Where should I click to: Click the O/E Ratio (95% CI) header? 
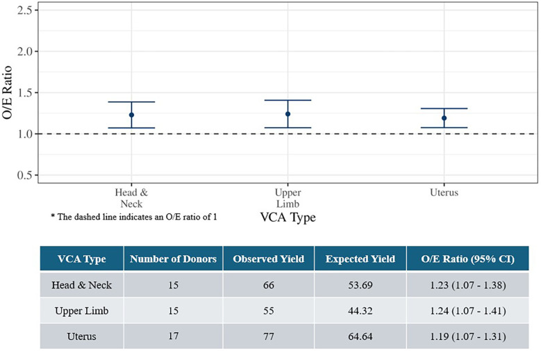[468, 259]
